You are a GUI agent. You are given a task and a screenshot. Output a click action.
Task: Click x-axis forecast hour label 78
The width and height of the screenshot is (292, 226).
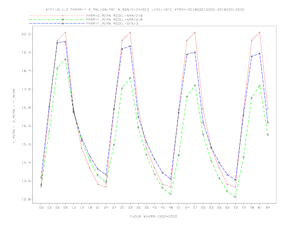point(252,208)
